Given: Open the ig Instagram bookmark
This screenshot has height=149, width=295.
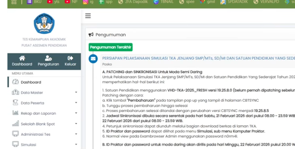Looking at the screenshot, I should tap(88, 2).
